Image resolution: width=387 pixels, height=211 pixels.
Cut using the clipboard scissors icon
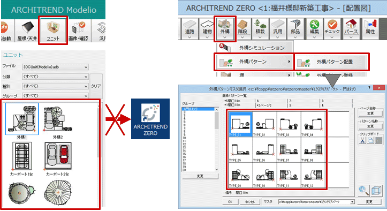pos(362,140)
